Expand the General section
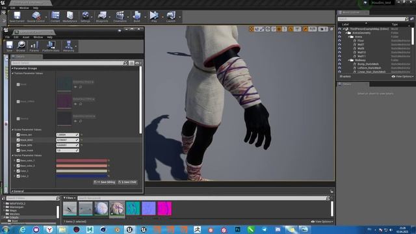This screenshot has width=416, height=234. tap(12, 191)
